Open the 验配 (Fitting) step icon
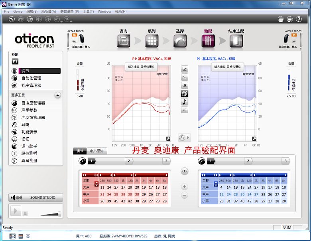Screen dimensions: 311x241 point(208,41)
